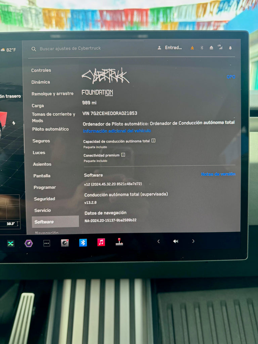Tap the 10.3" ride height indicator
Image resolution: width=258 pixels, height=344 pixels.
coord(10,224)
